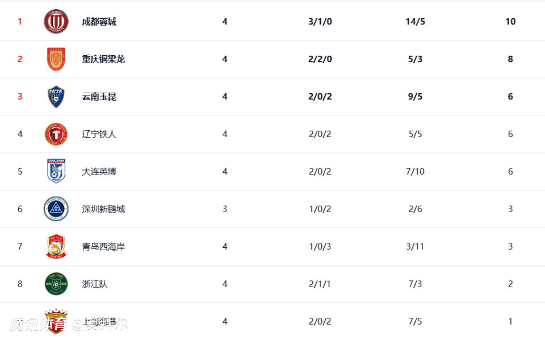
Task: Click the 辽宁铁人 team badge
Action: pos(56,134)
